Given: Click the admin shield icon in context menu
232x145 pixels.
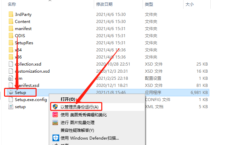Looking at the screenshot, I should (55, 106).
